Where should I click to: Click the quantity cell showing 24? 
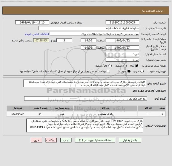point(40,114)
